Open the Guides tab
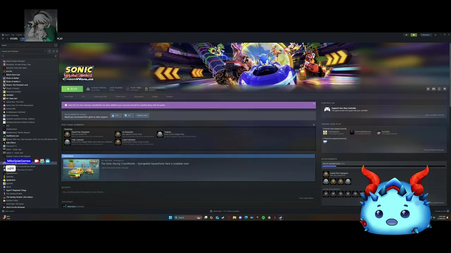Viewport: 451px width, 253px height. click(155, 97)
